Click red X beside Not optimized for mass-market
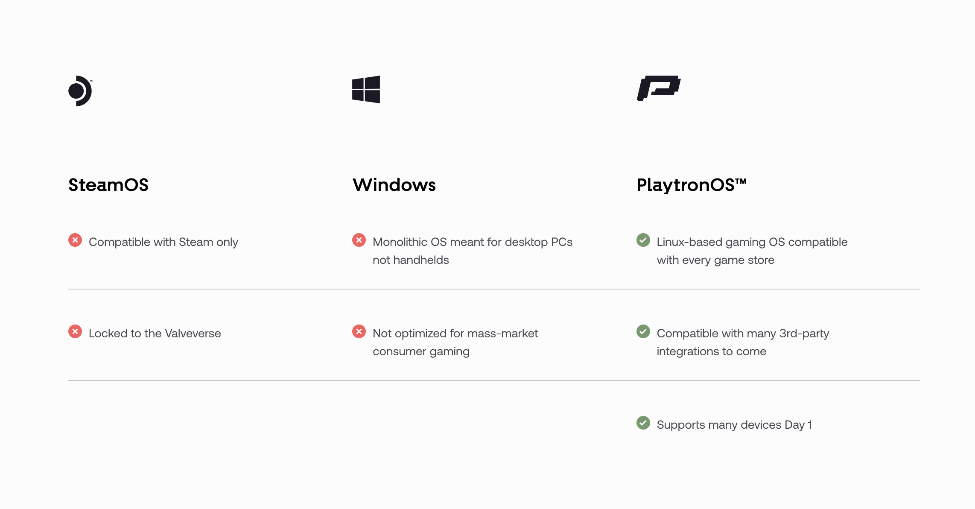975x509 pixels. pos(359,332)
